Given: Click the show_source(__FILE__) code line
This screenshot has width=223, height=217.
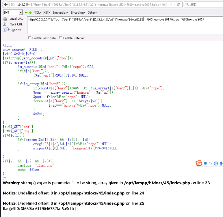Looking at the screenshot, I should pos(23,49).
